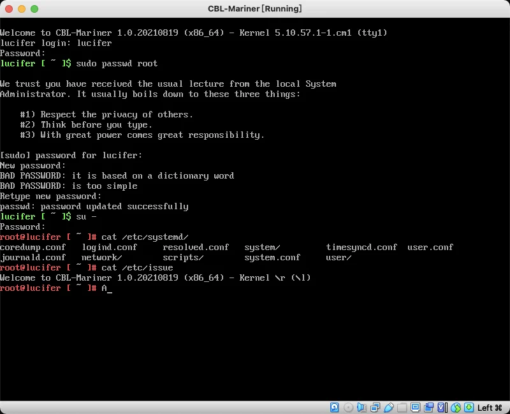Click the optical disc drive indicator
Screen dimensions: 510x414
(348, 408)
